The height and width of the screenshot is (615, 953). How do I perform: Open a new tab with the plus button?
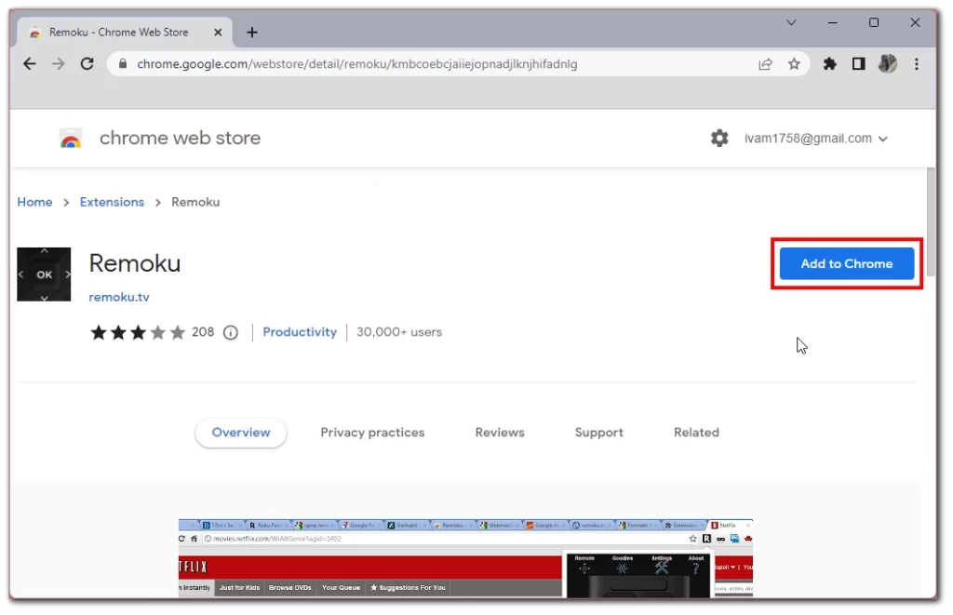251,33
